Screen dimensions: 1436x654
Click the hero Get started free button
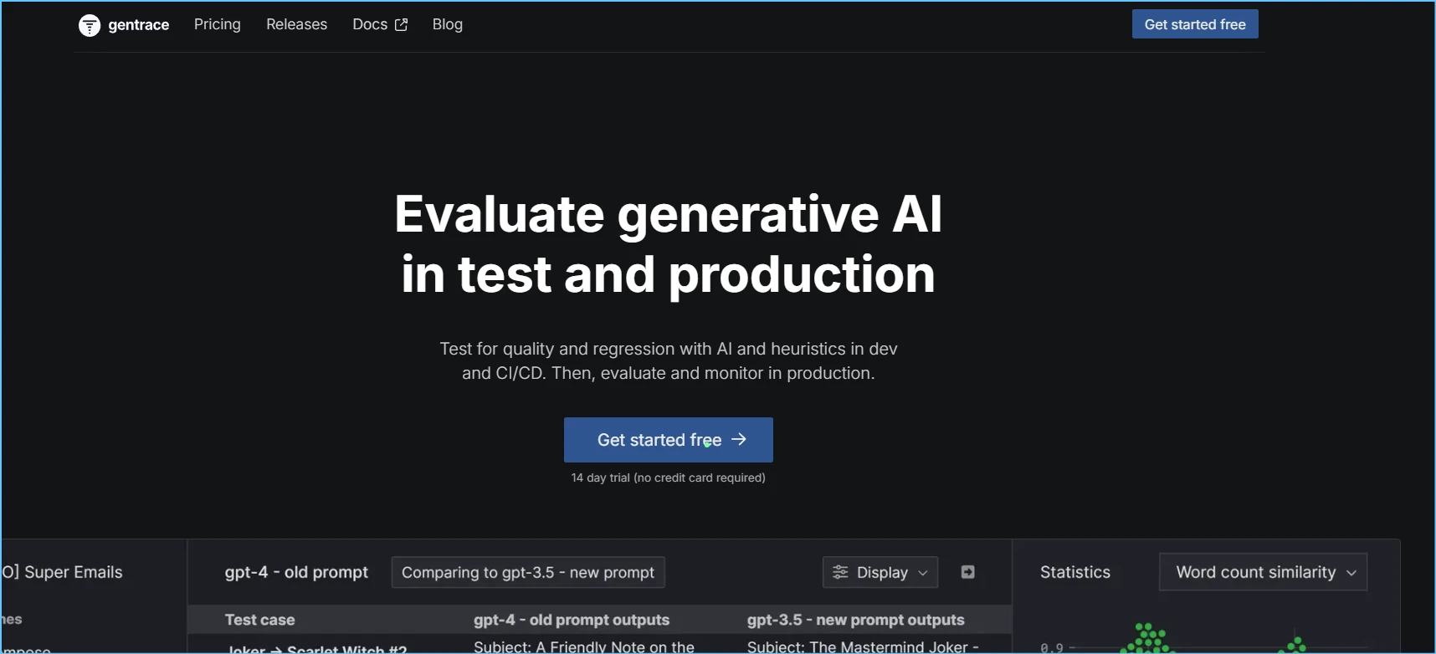[669, 440]
